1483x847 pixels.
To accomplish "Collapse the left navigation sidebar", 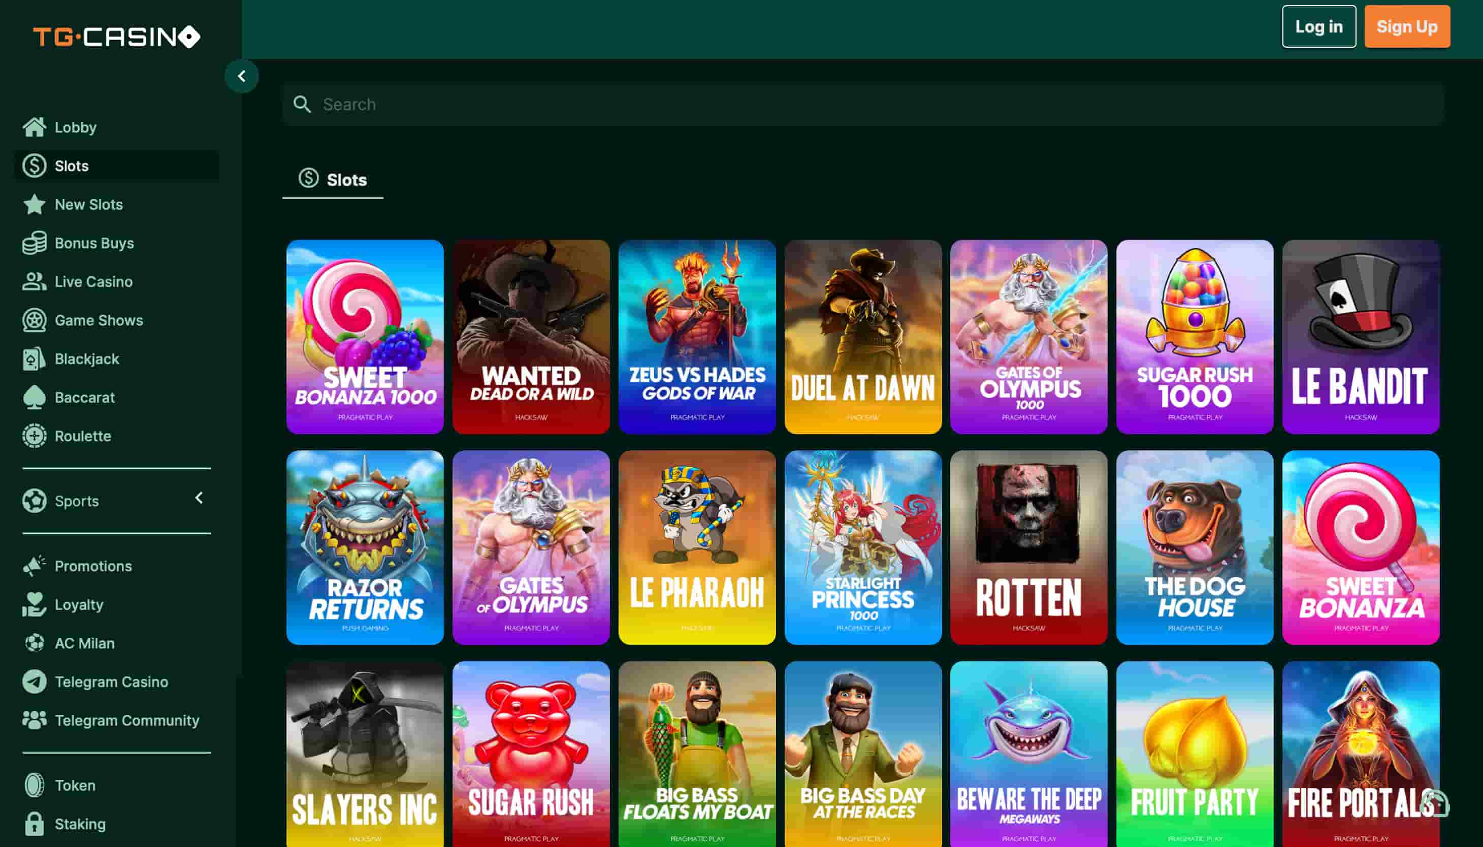I will pos(242,76).
